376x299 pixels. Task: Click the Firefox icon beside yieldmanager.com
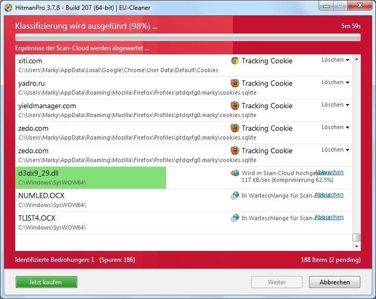pos(235,106)
